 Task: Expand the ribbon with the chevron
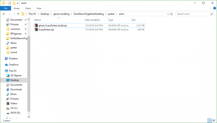click(209, 8)
